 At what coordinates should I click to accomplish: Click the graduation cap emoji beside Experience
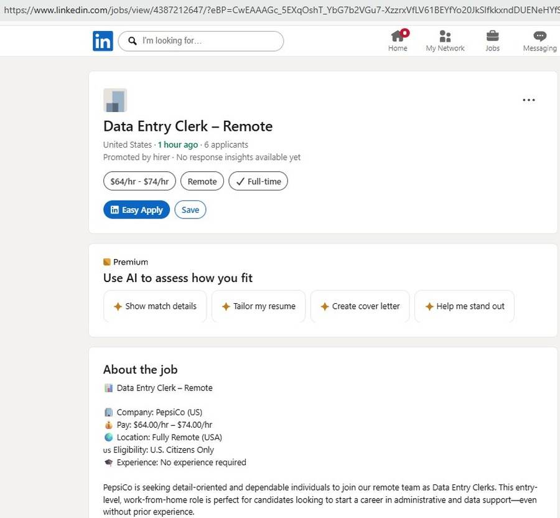click(108, 462)
